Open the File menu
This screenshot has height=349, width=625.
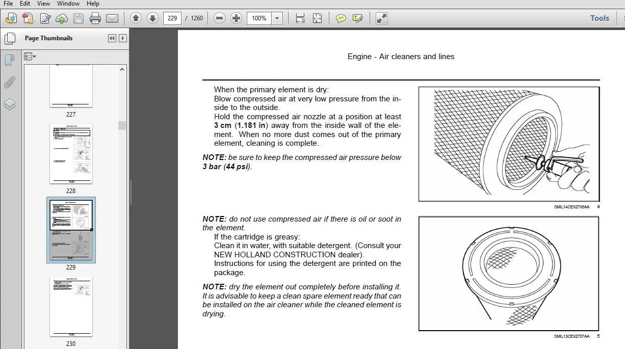8,4
